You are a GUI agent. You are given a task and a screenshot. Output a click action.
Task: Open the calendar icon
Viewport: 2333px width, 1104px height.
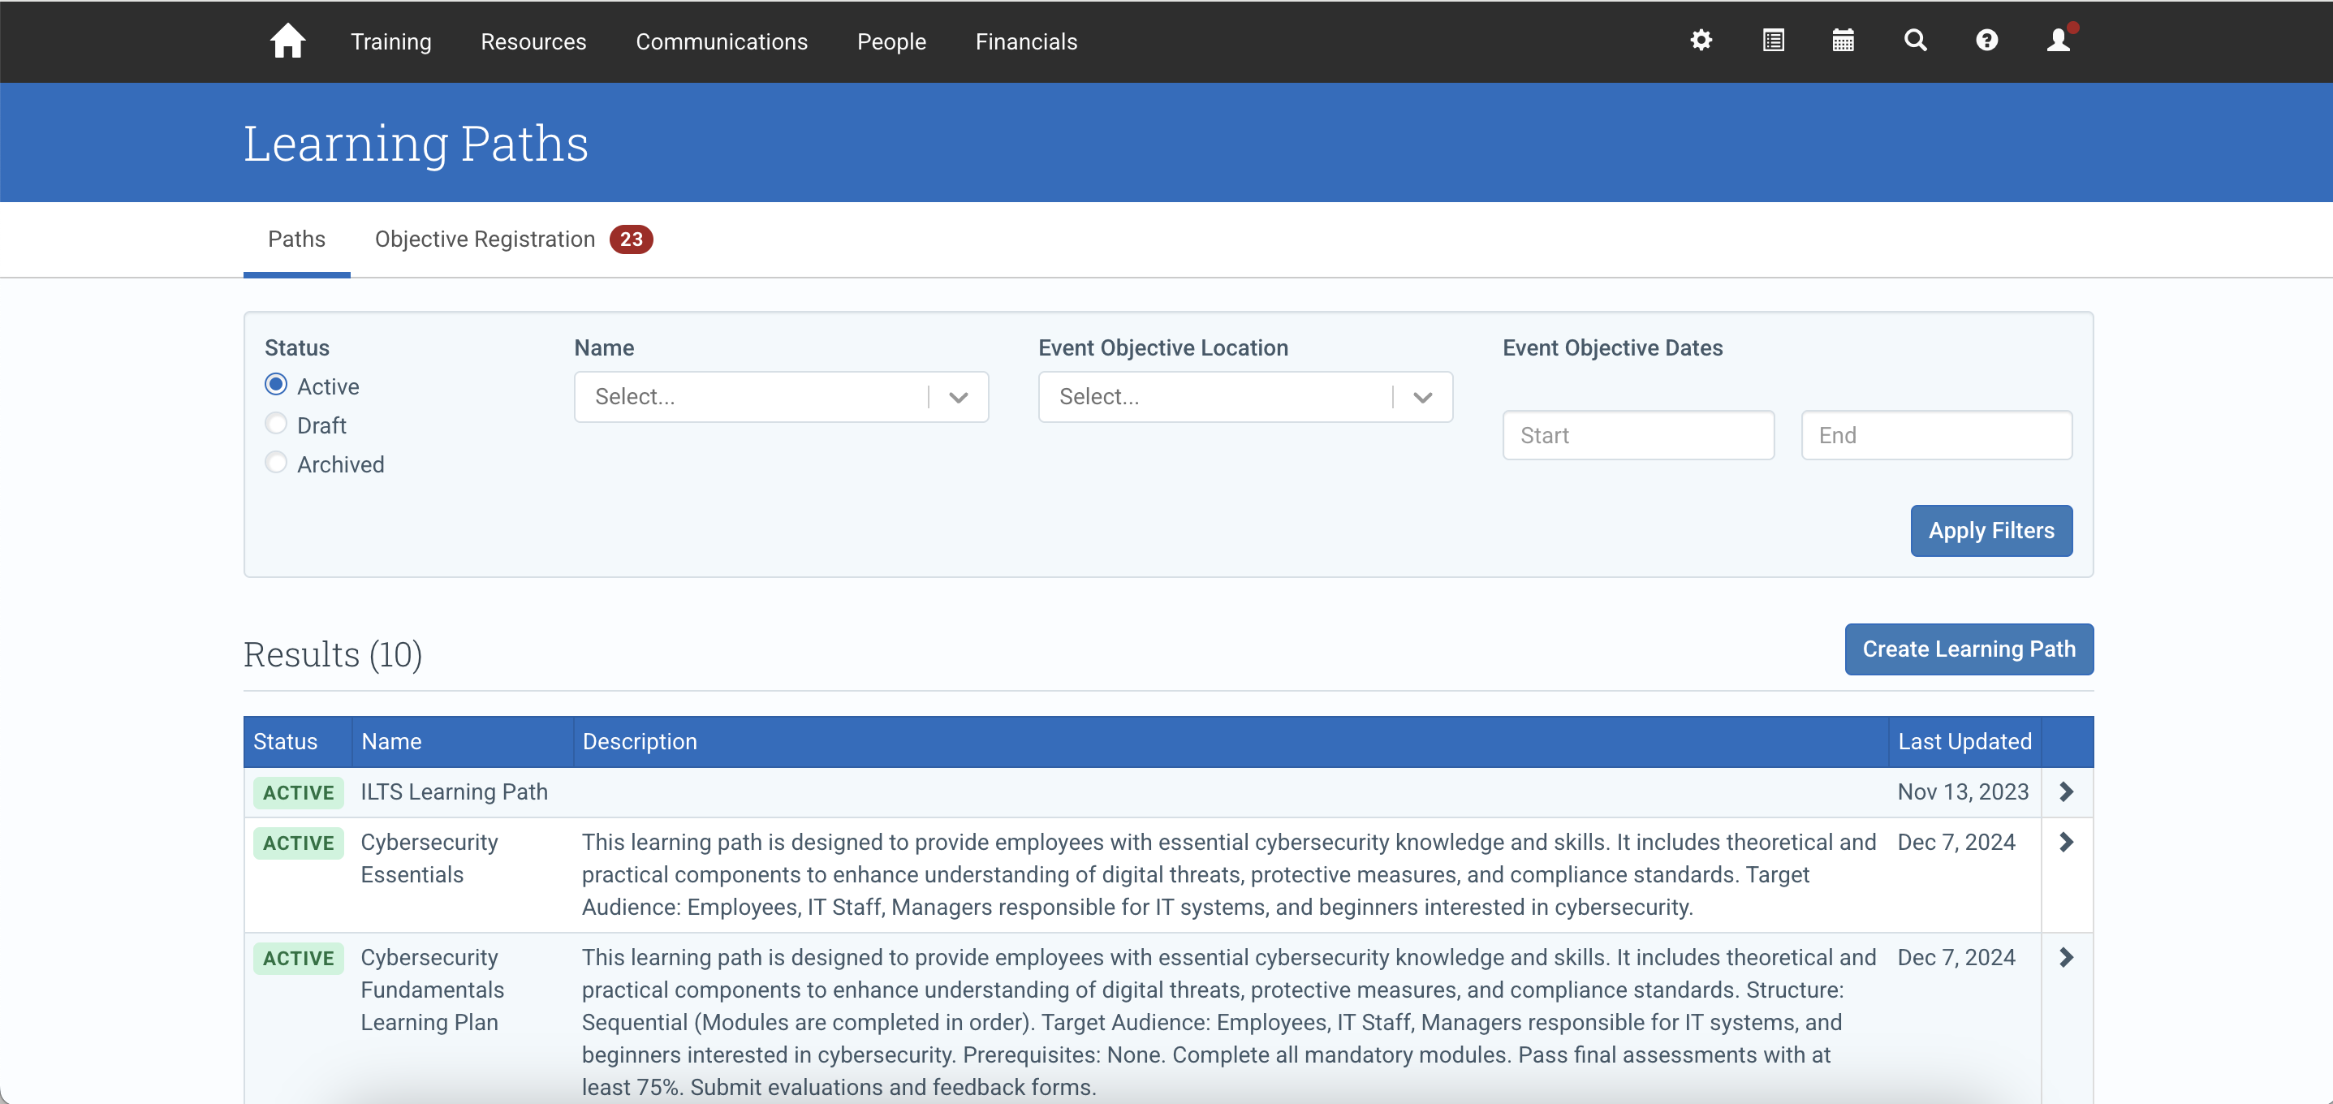click(1843, 41)
